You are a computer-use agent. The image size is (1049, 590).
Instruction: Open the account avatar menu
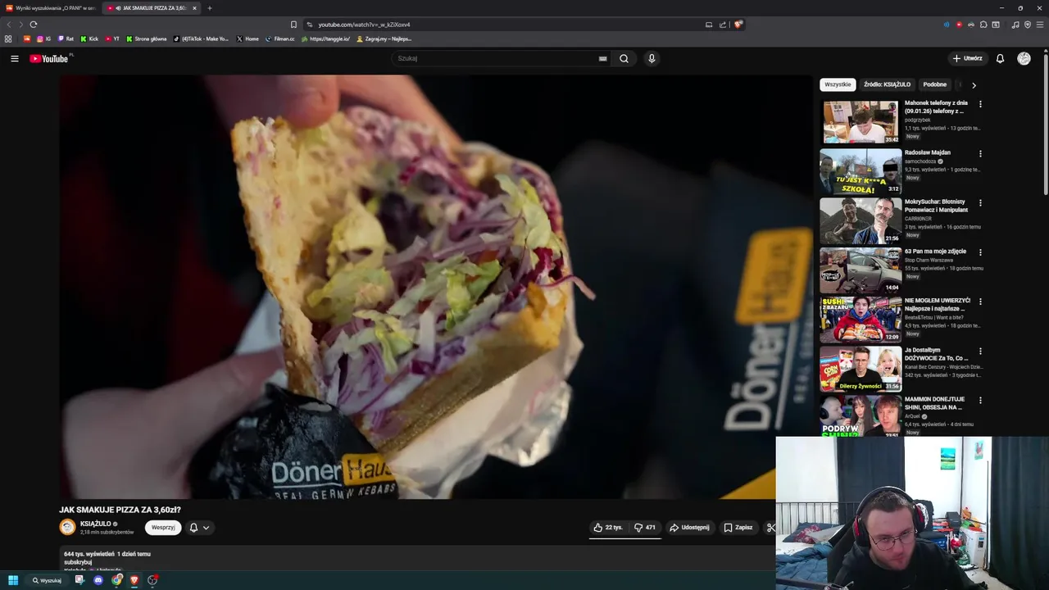[1024, 58]
